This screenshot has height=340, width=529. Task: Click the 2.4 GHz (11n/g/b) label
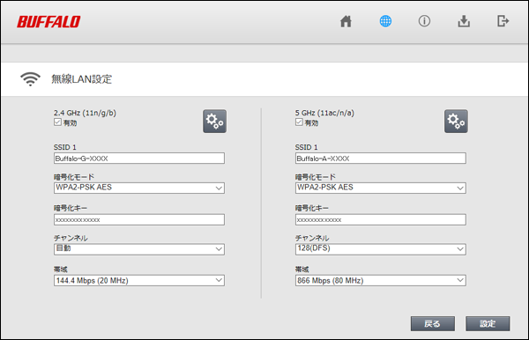[x=85, y=113]
